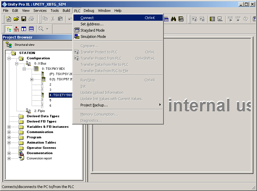Expand Variables & FB instances folder
The width and height of the screenshot is (257, 191).
(9, 127)
